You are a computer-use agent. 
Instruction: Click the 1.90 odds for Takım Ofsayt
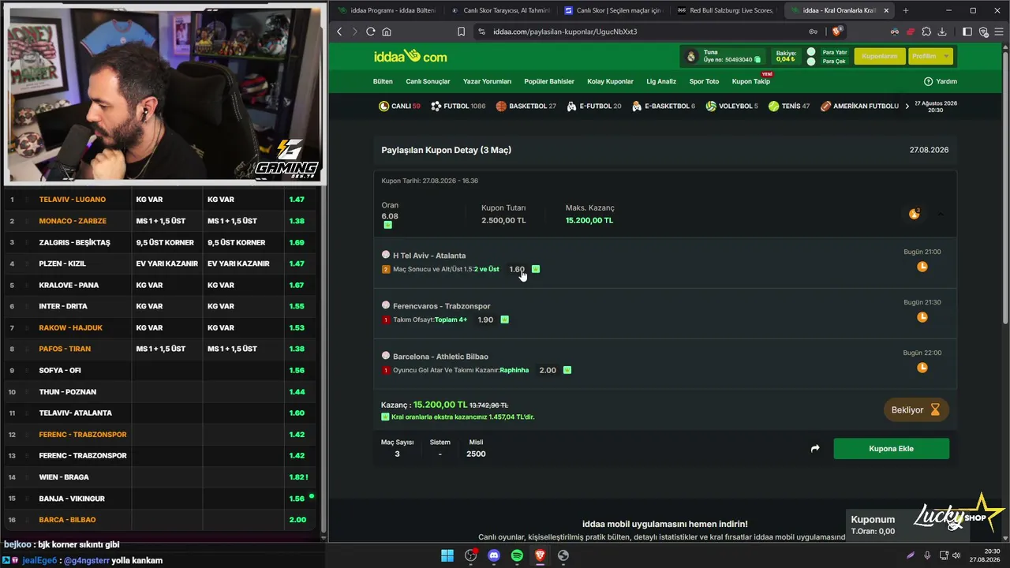485,319
